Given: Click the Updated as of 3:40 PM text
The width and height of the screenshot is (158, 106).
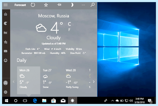Looking at the screenshot, I should pos(54,44).
